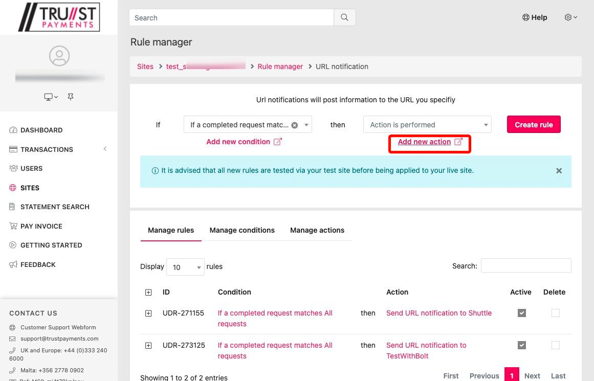Click the Transactions card icon
Viewport: 594px width, 381px height.
click(13, 149)
